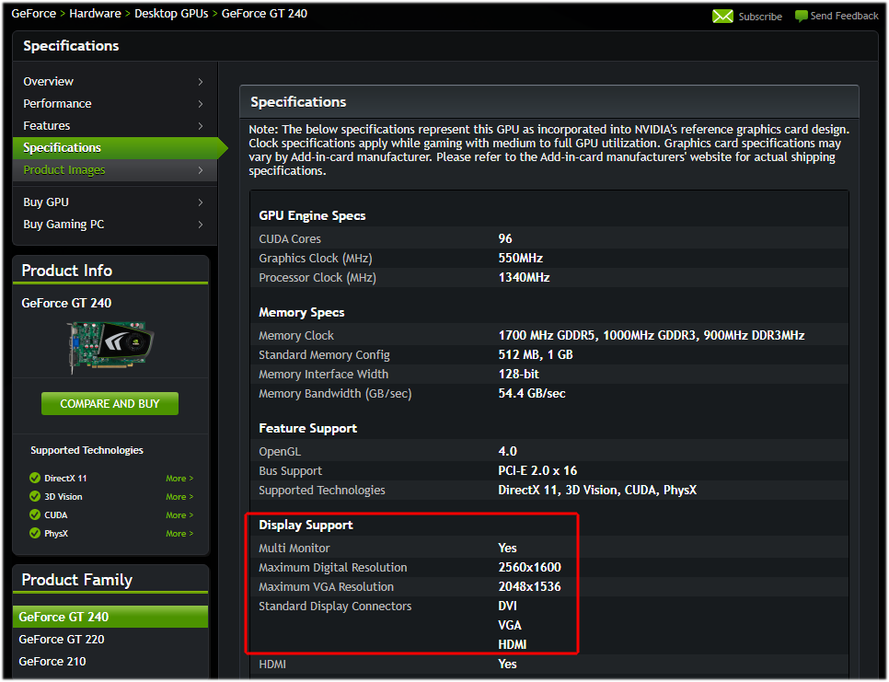
Task: Click GeForce GT 240 breadcrumb
Action: [x=264, y=14]
